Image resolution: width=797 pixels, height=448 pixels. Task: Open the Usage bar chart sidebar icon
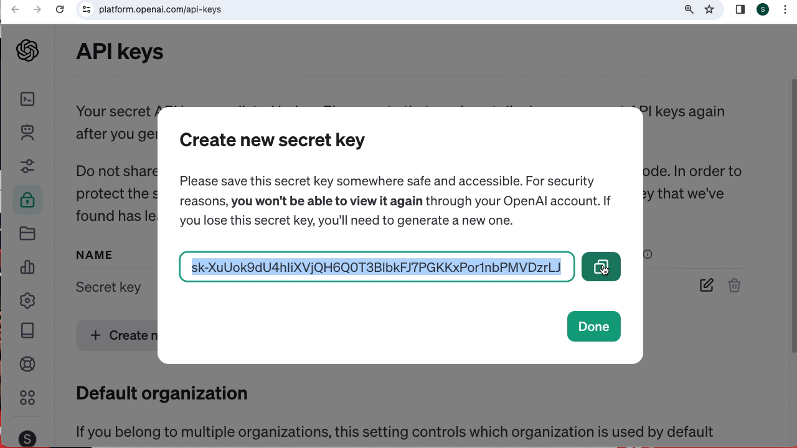tap(27, 267)
